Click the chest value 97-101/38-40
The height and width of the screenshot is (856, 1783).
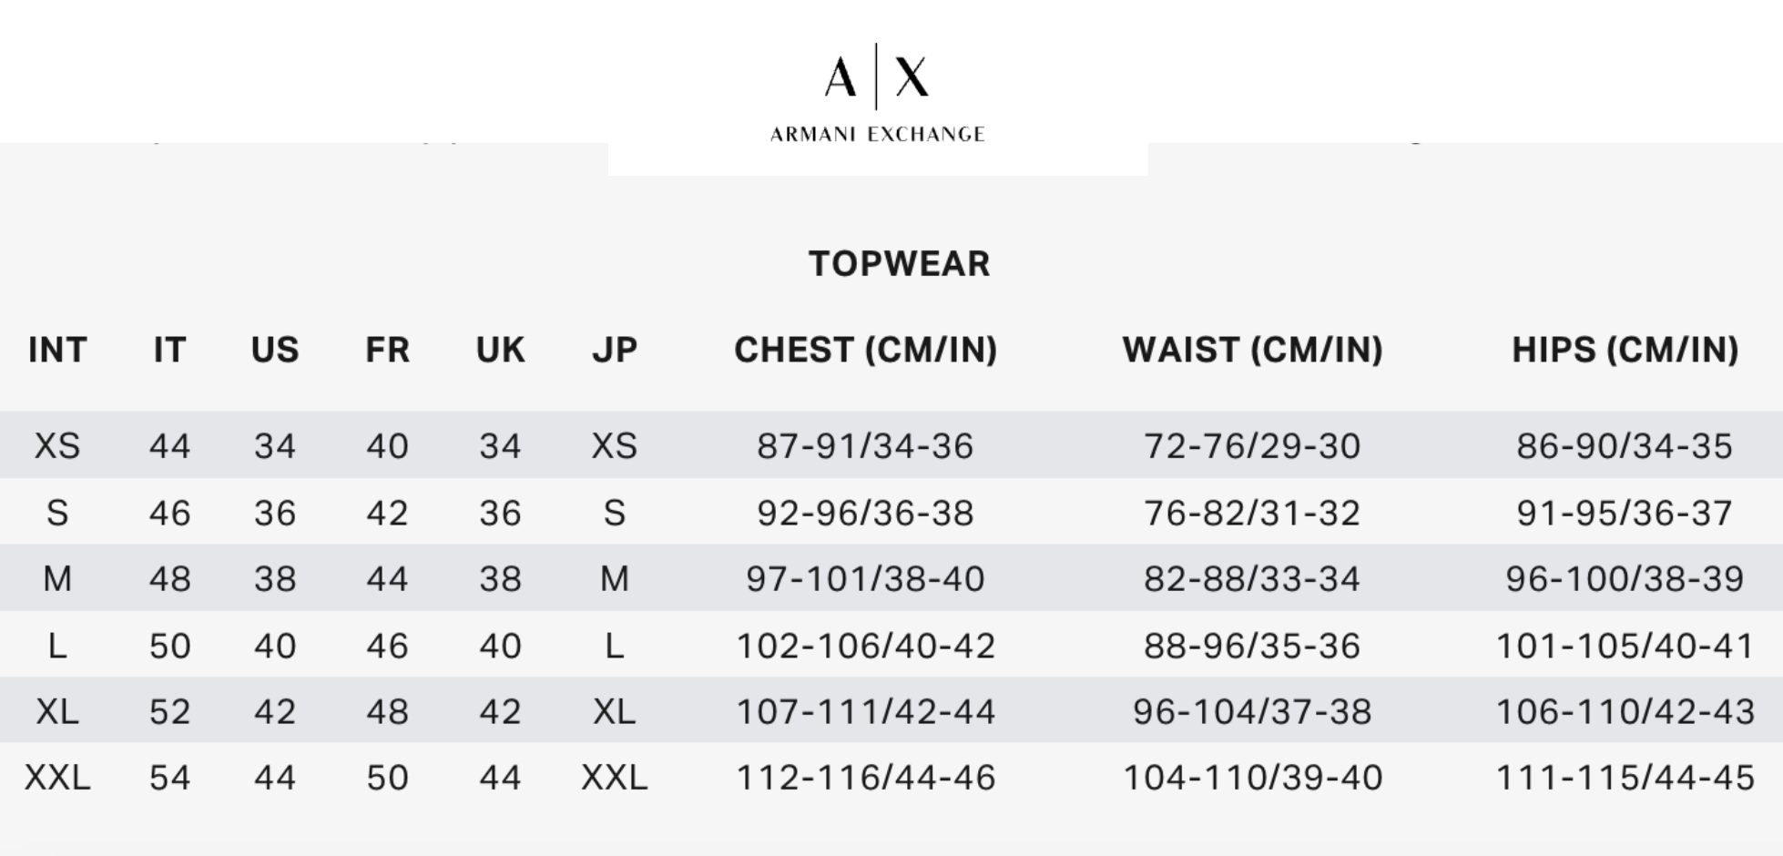(x=865, y=579)
